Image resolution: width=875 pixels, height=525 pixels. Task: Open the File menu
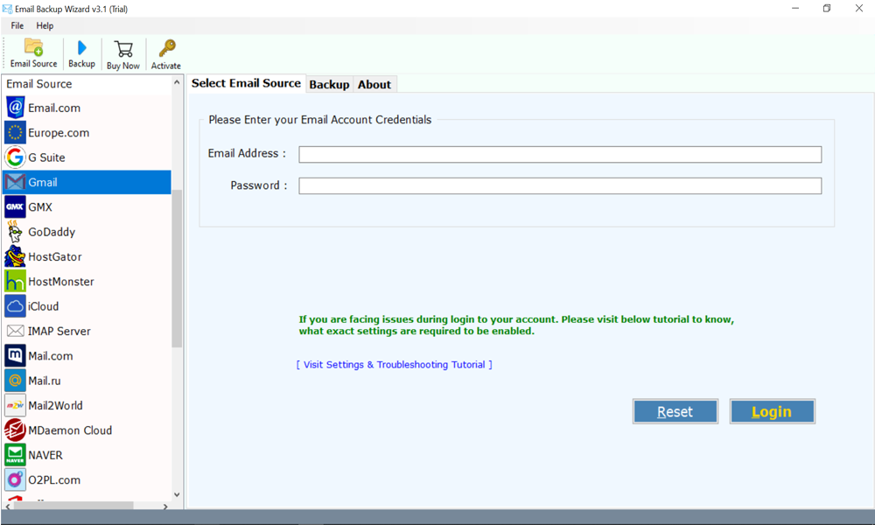tap(17, 25)
